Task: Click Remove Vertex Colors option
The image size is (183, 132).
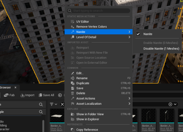Action: pos(91,27)
